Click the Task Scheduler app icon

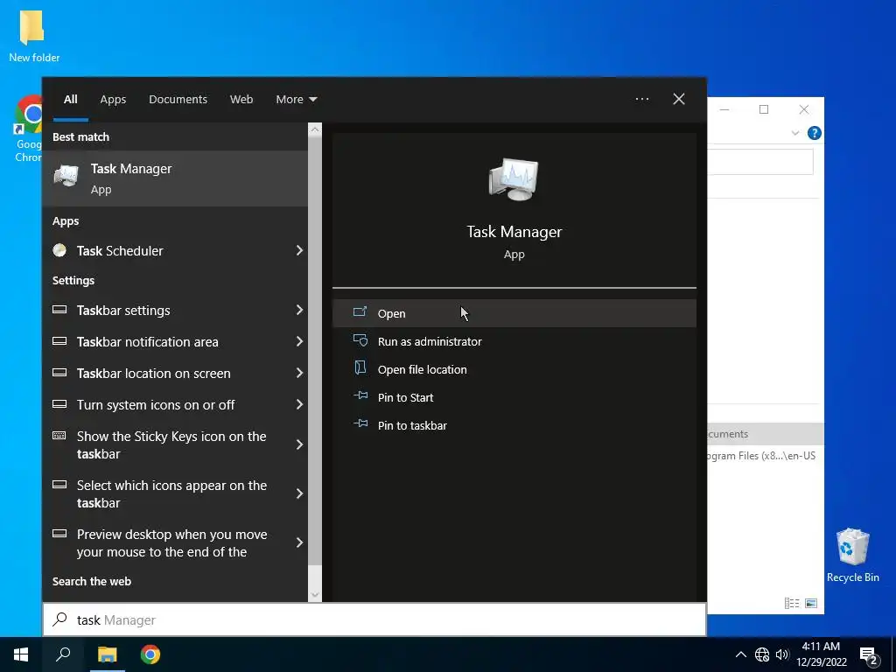(59, 250)
